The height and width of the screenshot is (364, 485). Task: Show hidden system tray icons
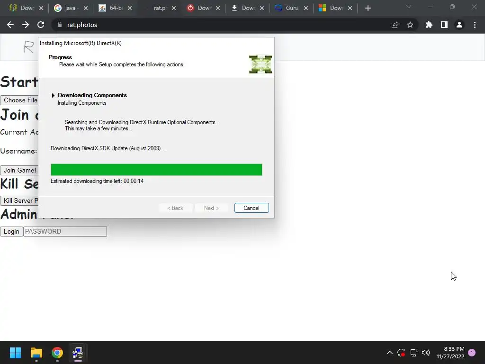click(390, 353)
